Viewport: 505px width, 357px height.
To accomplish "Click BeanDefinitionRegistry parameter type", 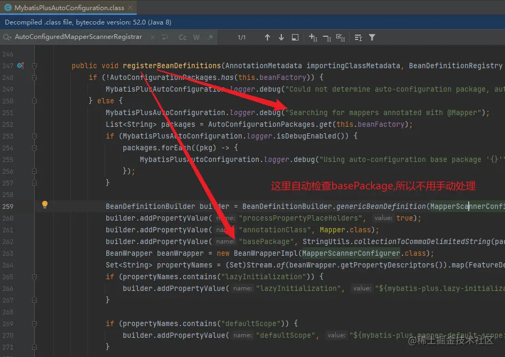I will 455,66.
